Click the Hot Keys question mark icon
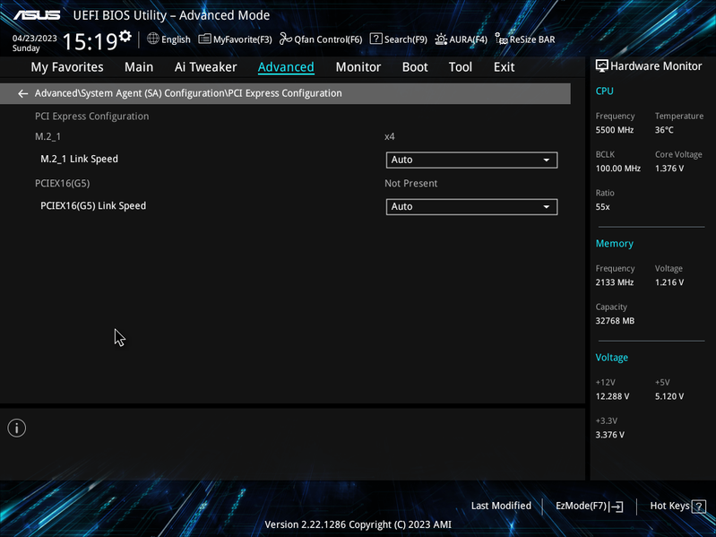 pyautogui.click(x=699, y=507)
